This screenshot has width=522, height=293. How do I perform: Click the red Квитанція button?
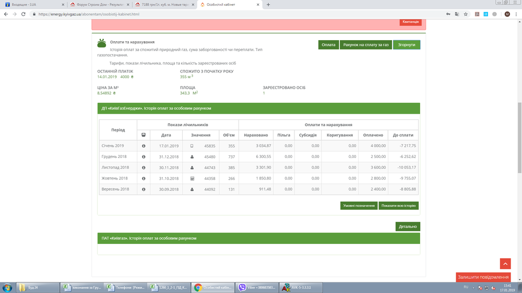410,21
